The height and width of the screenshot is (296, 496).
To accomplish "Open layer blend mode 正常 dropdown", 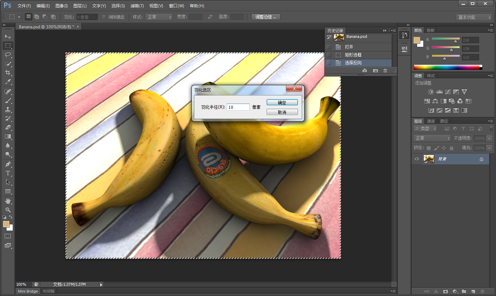I will (x=432, y=138).
